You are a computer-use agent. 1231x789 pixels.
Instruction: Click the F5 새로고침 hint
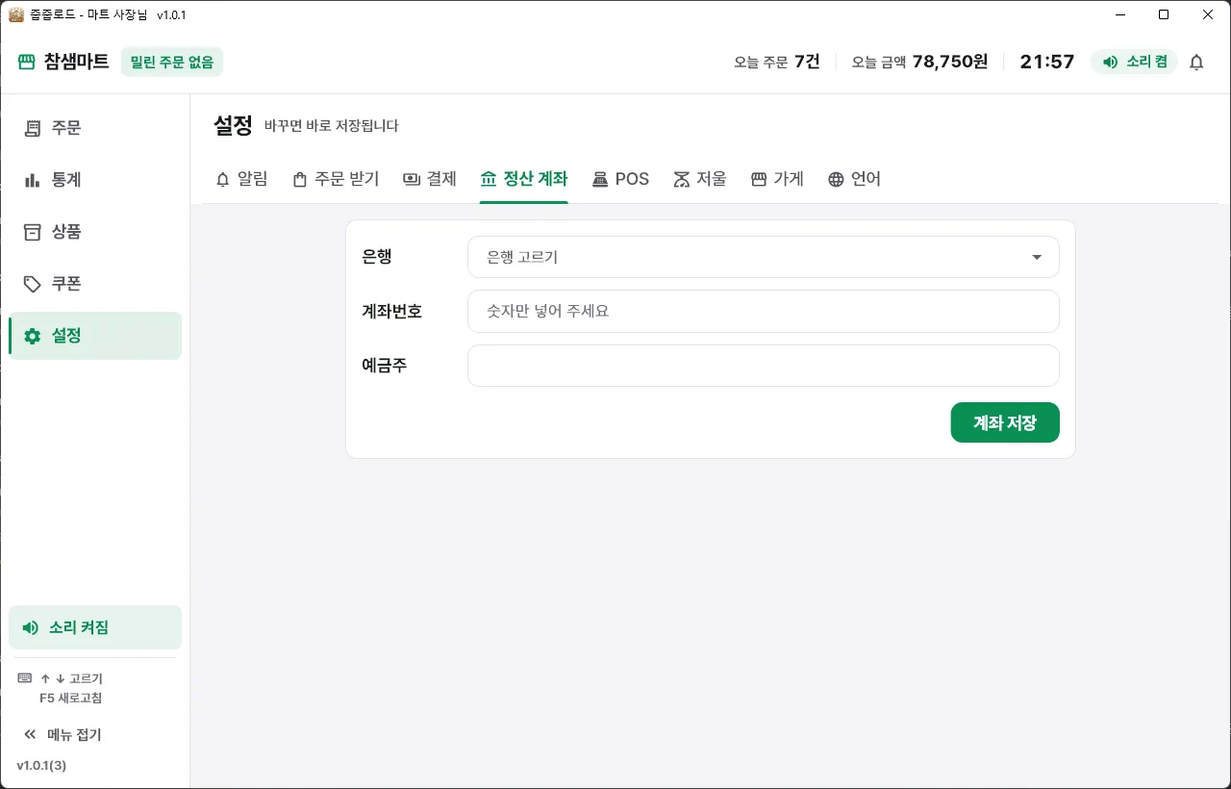[x=71, y=698]
